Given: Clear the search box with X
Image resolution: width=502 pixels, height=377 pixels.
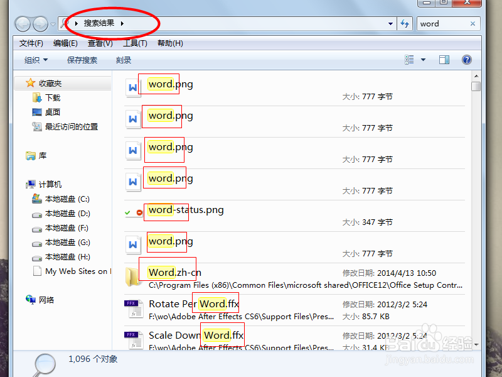Looking at the screenshot, I should coord(473,24).
